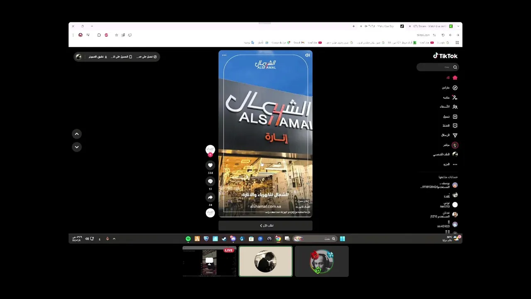
Task: Open a new browser tab with plus
Action: 353,26
